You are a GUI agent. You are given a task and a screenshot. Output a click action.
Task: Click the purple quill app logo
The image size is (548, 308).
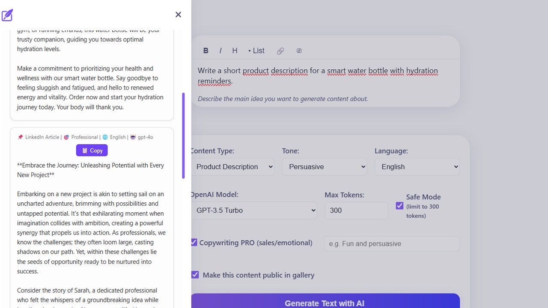click(7, 15)
